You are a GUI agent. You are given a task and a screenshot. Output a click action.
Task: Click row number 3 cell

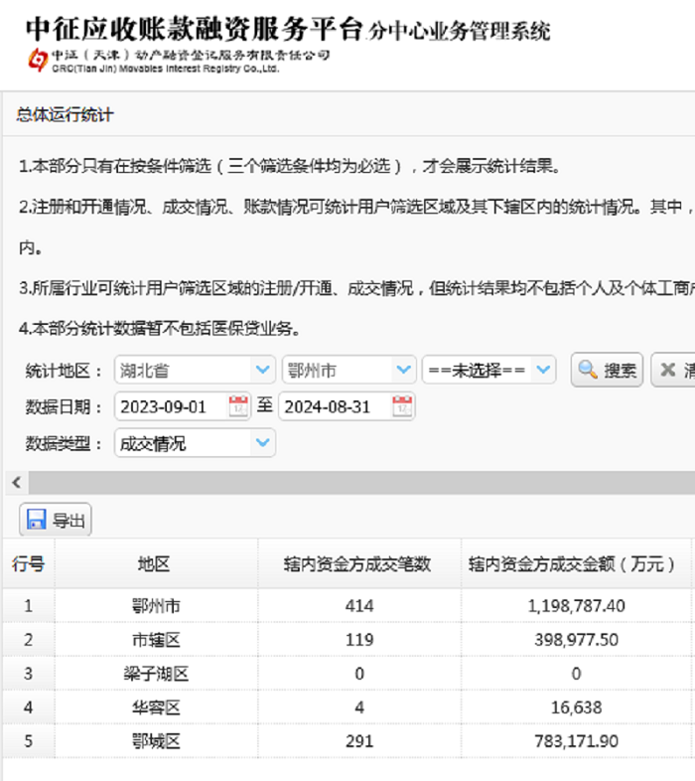[x=29, y=674]
